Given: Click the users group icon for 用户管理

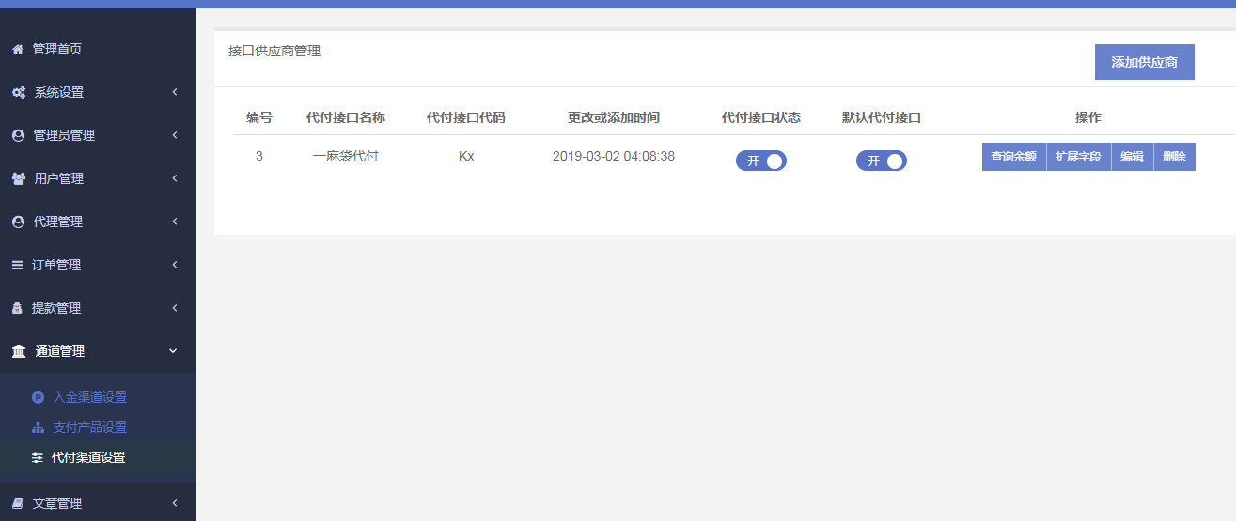Looking at the screenshot, I should click(18, 178).
